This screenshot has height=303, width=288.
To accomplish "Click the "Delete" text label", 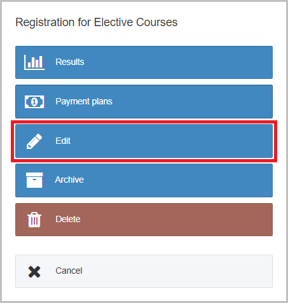I will [x=68, y=219].
